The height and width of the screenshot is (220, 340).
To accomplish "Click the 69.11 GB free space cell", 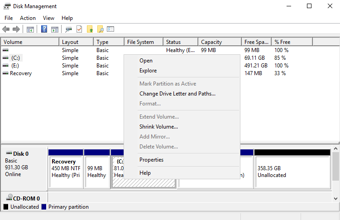I will 254,58.
